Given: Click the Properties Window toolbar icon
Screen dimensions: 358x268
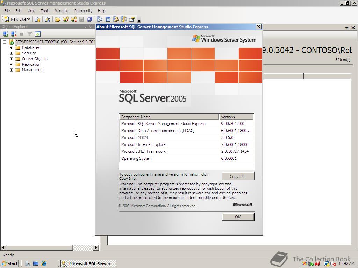Looking at the screenshot, I should pos(132,20).
